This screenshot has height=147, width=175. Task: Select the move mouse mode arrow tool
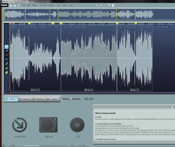coord(7,47)
